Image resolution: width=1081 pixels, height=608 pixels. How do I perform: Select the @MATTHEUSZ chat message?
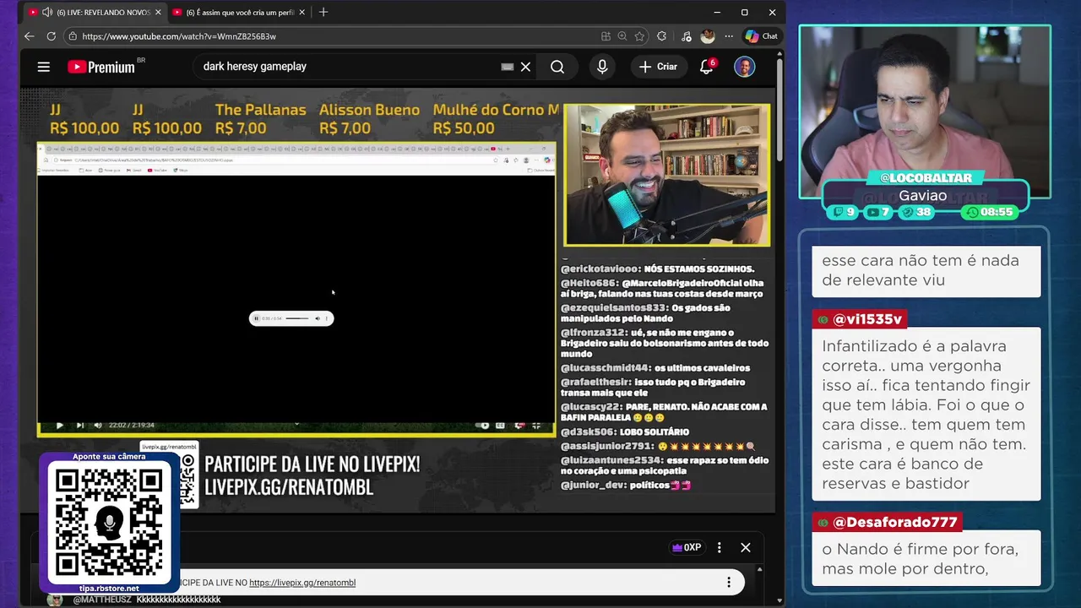[147, 600]
